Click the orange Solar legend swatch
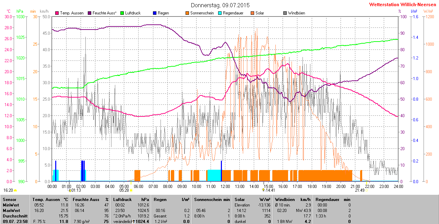 click(252, 13)
